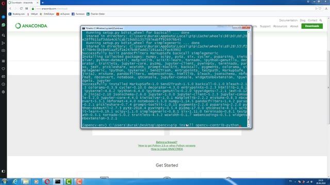Open File Explorer from taskbar
This screenshot has height=185, width=330.
26,181
